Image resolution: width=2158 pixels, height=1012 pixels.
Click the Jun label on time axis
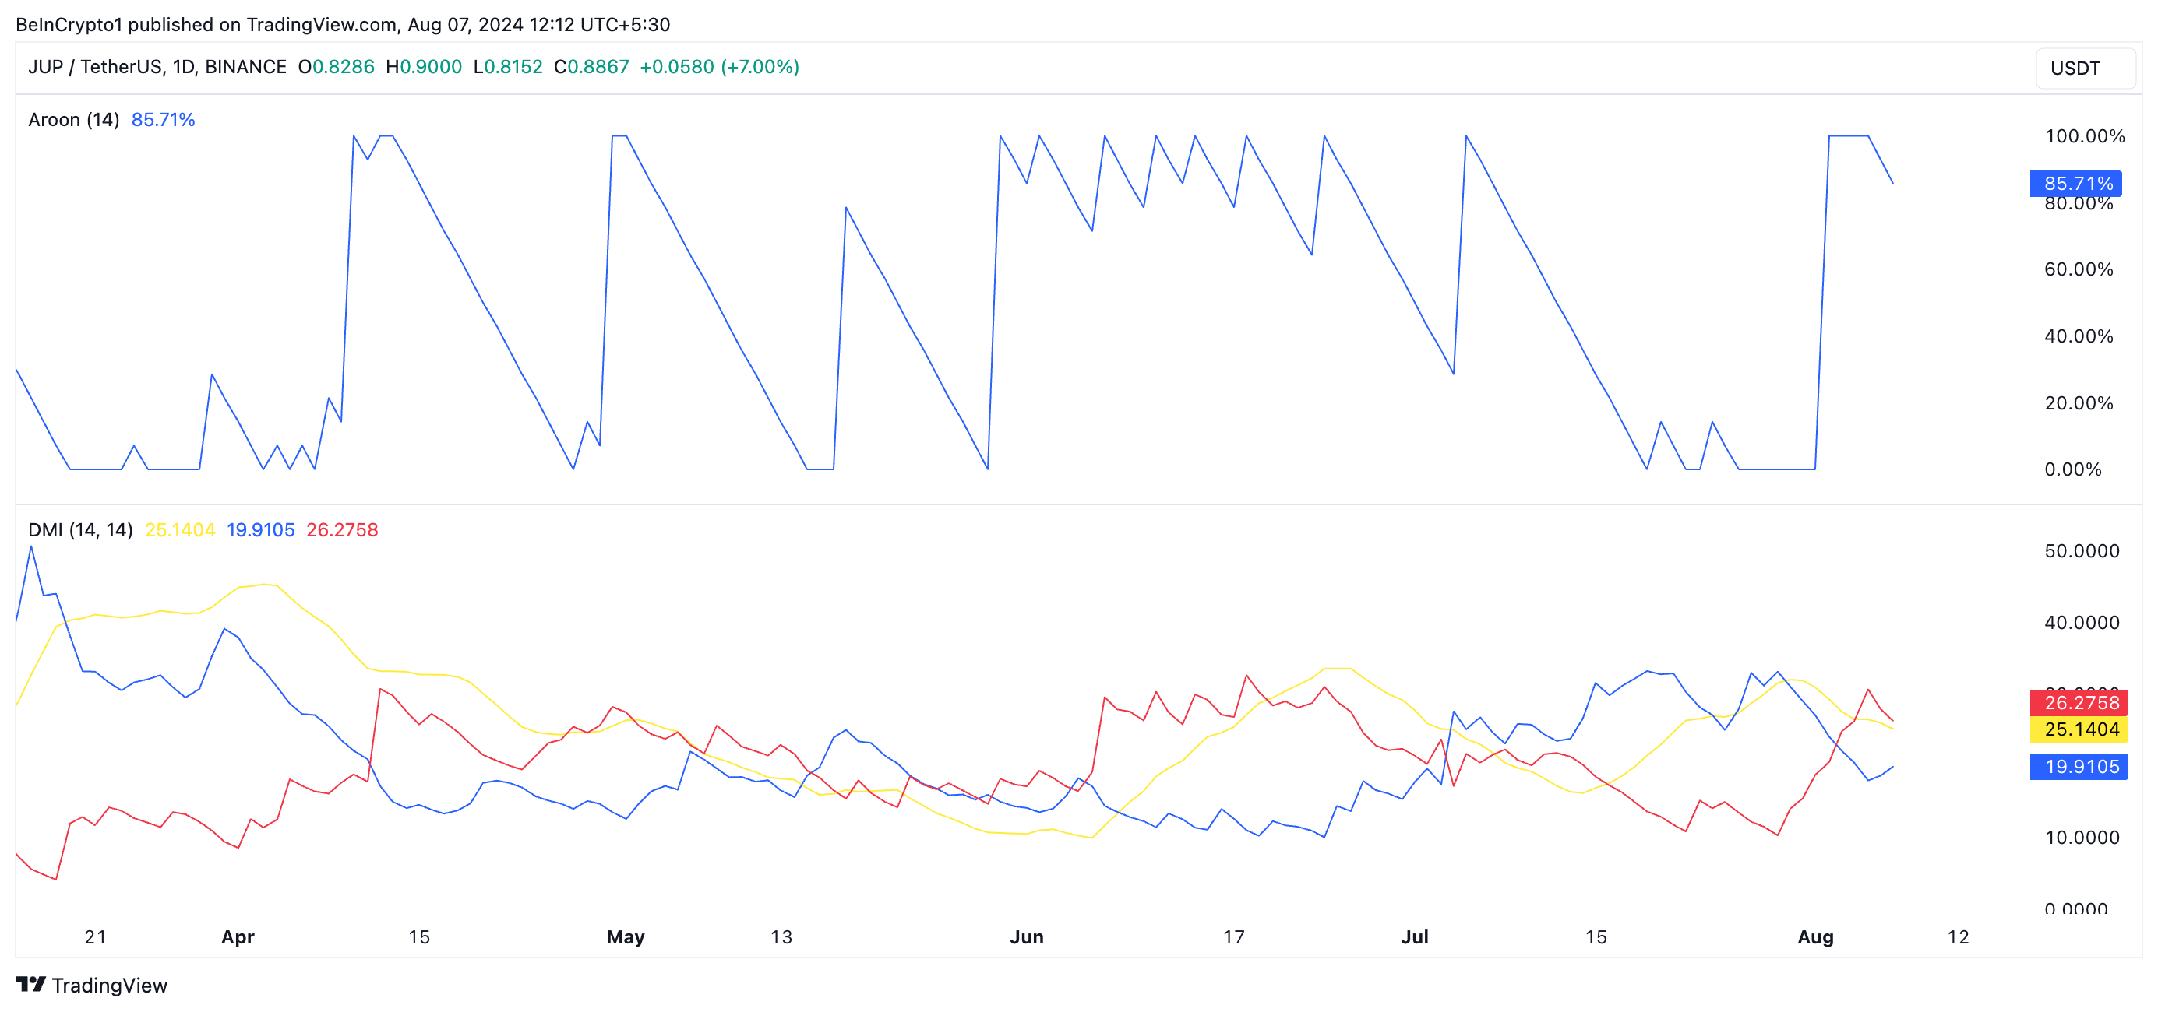coord(1026,936)
